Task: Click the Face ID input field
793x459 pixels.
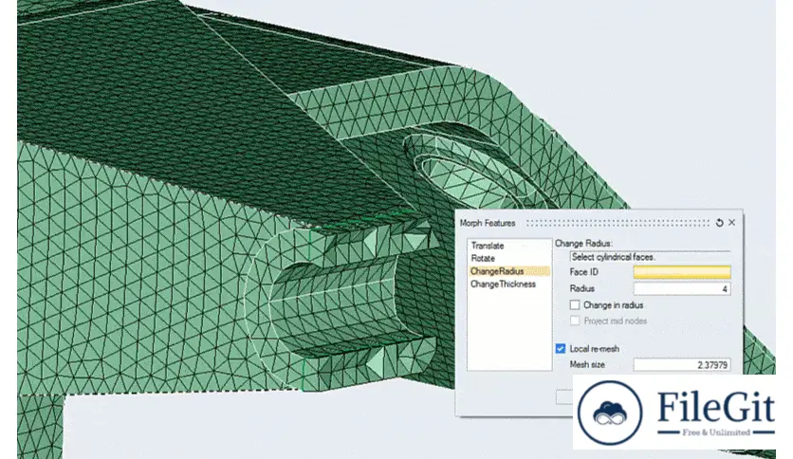Action: click(682, 272)
